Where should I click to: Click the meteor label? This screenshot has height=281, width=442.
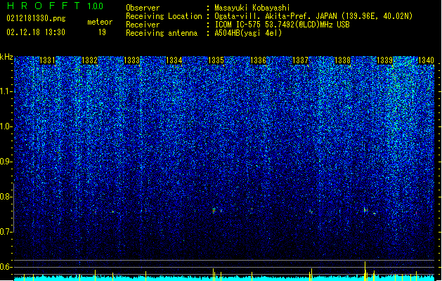pos(100,22)
